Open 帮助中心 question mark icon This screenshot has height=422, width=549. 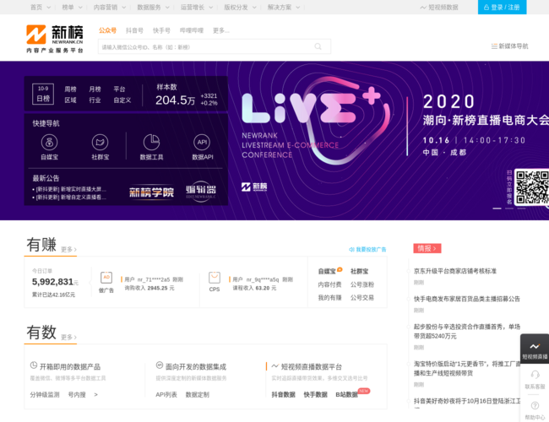point(535,406)
